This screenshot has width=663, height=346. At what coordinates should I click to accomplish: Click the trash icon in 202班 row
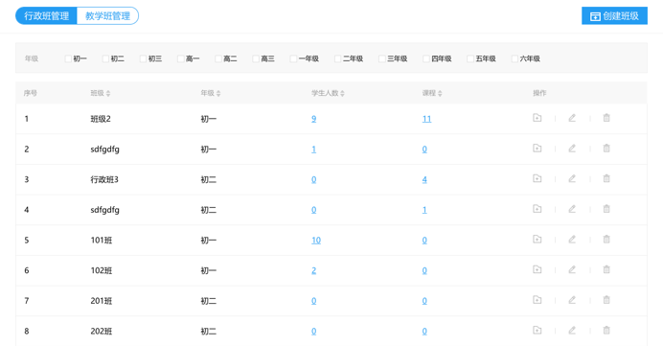[606, 330]
